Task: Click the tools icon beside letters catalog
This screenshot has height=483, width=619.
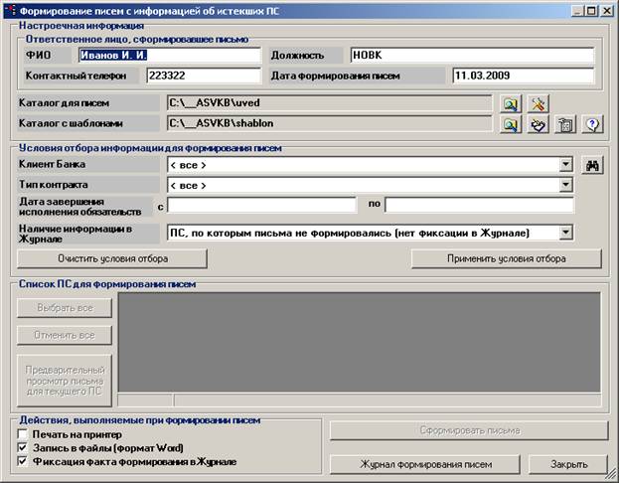Action: [538, 102]
